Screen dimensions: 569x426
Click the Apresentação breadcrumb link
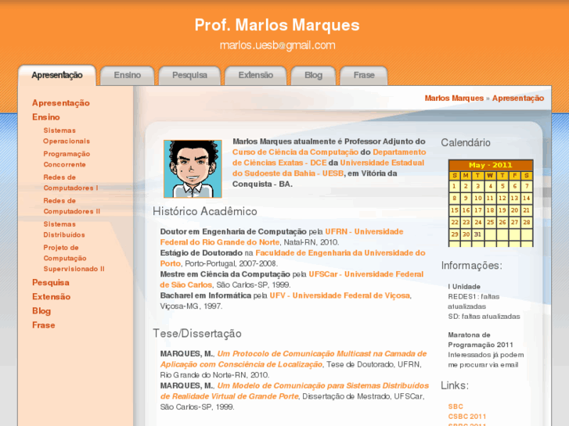518,98
